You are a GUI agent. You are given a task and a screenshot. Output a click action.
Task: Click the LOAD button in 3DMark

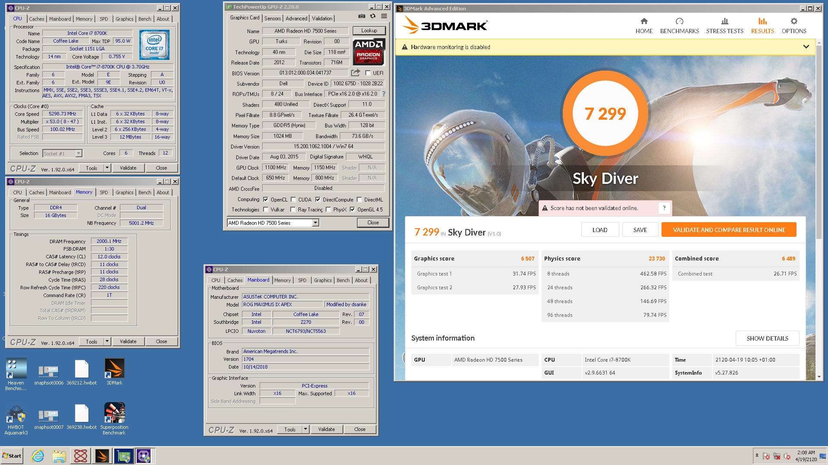[x=600, y=230]
